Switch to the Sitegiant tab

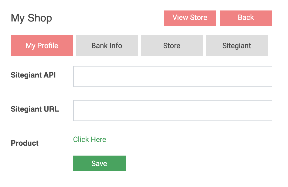237,46
